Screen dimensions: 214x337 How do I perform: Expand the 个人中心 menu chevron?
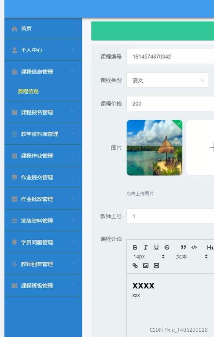click(x=73, y=49)
